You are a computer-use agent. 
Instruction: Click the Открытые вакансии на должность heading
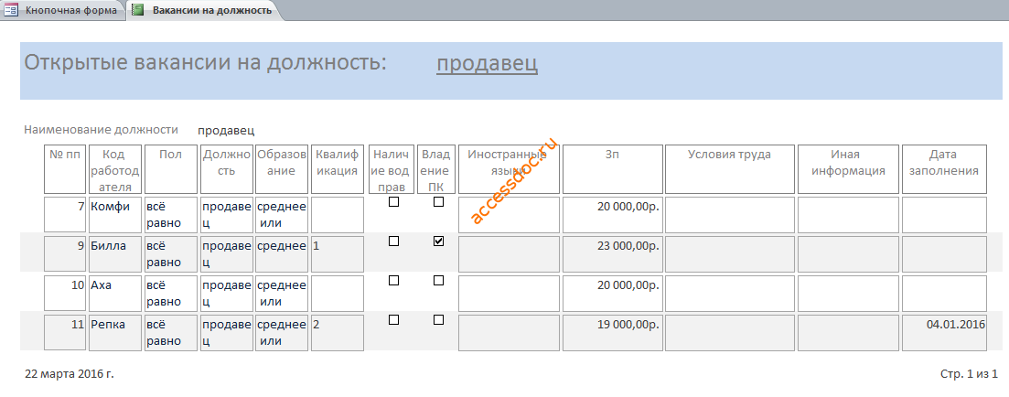(x=205, y=62)
